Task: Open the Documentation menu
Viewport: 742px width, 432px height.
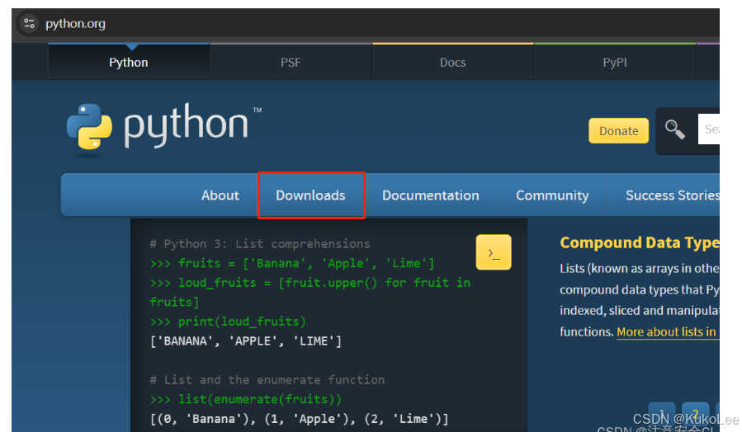Action: (431, 195)
